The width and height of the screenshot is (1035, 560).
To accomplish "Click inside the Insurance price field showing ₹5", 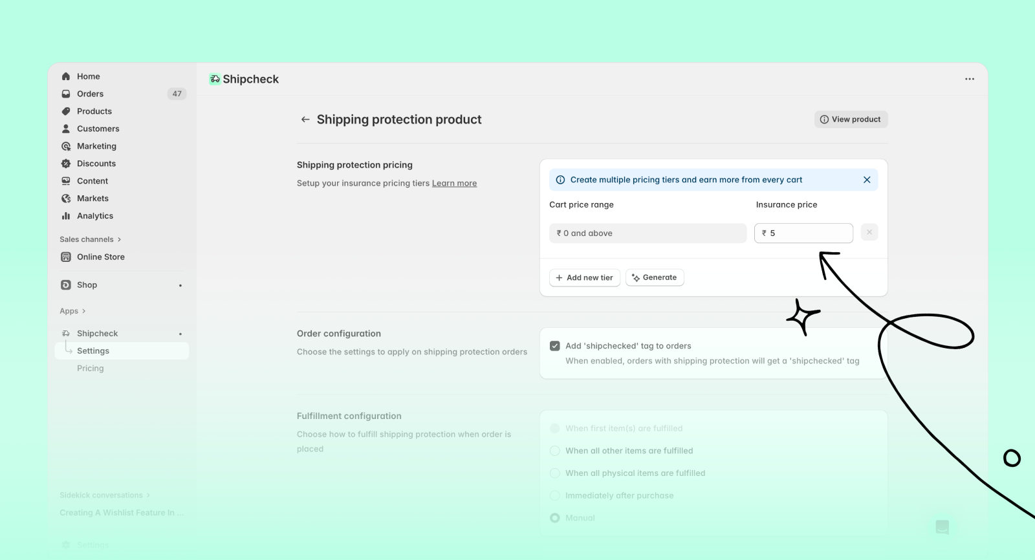I will tap(803, 233).
